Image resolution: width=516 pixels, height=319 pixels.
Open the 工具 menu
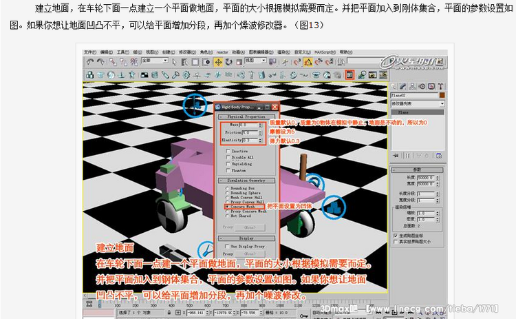tap(122, 52)
